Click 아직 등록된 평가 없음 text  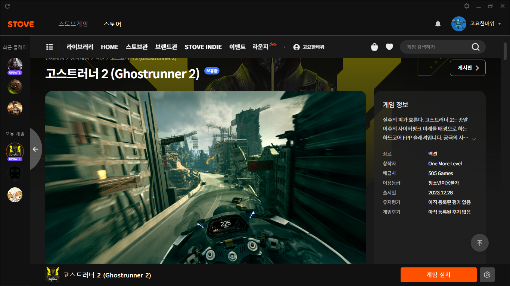point(450,202)
